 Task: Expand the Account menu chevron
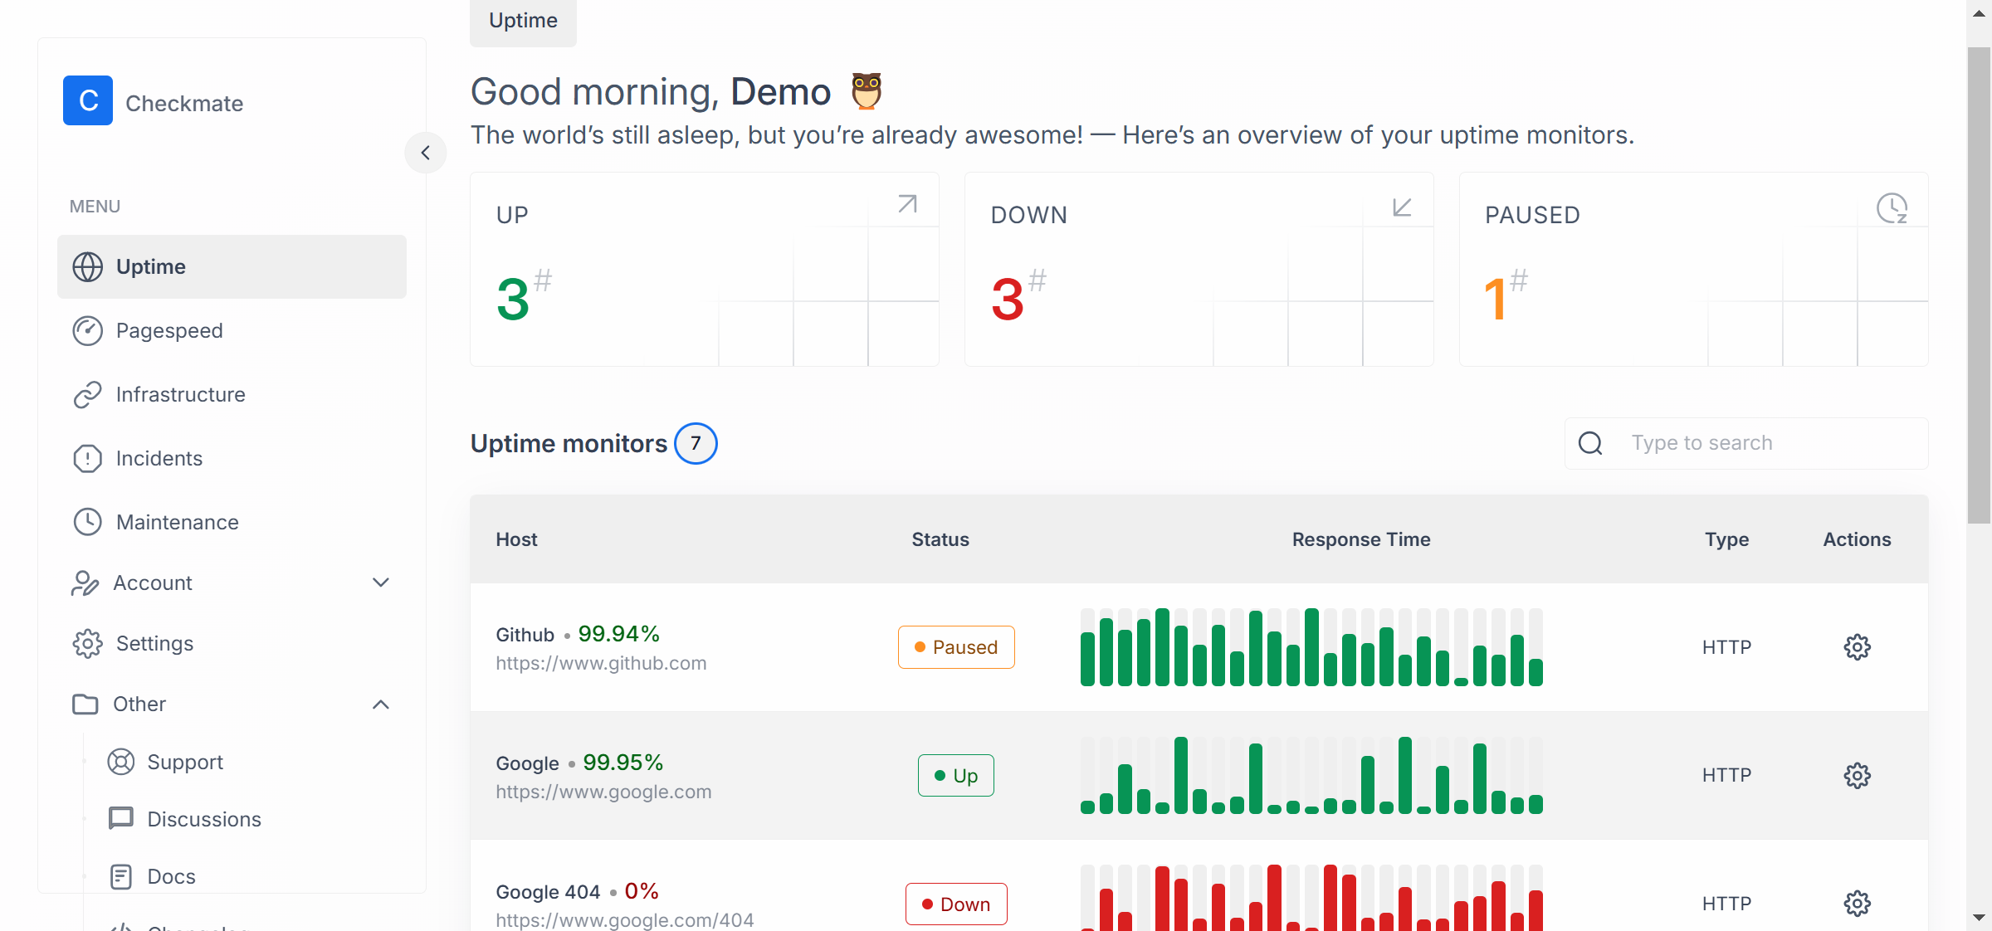click(x=381, y=582)
